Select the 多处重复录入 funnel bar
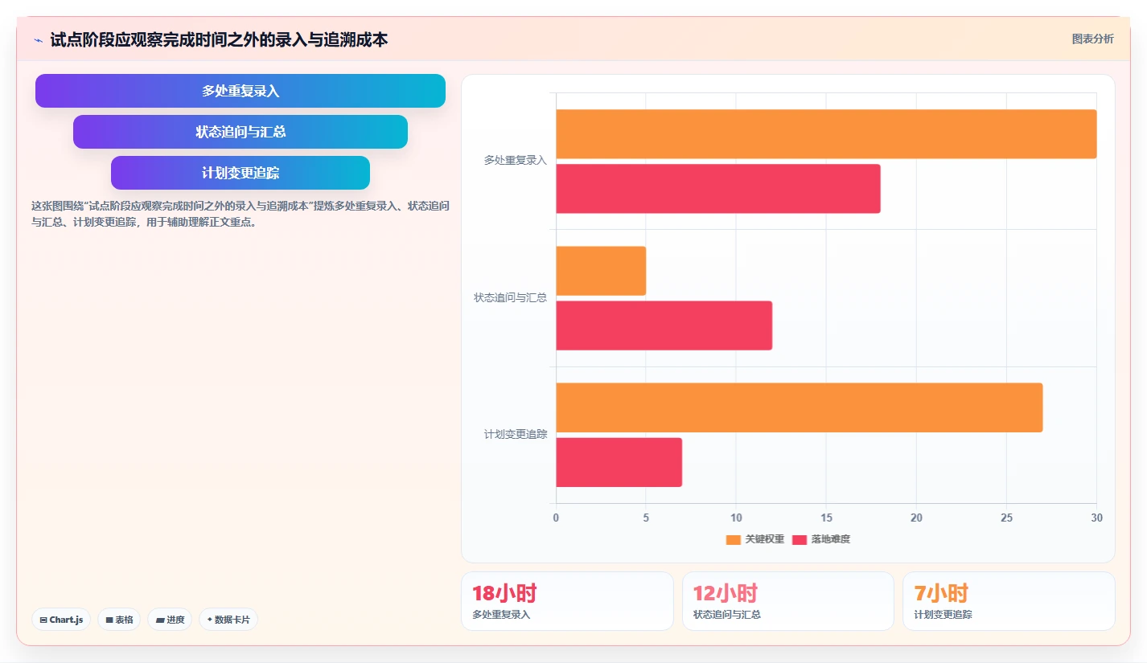This screenshot has width=1147, height=663. coord(240,91)
